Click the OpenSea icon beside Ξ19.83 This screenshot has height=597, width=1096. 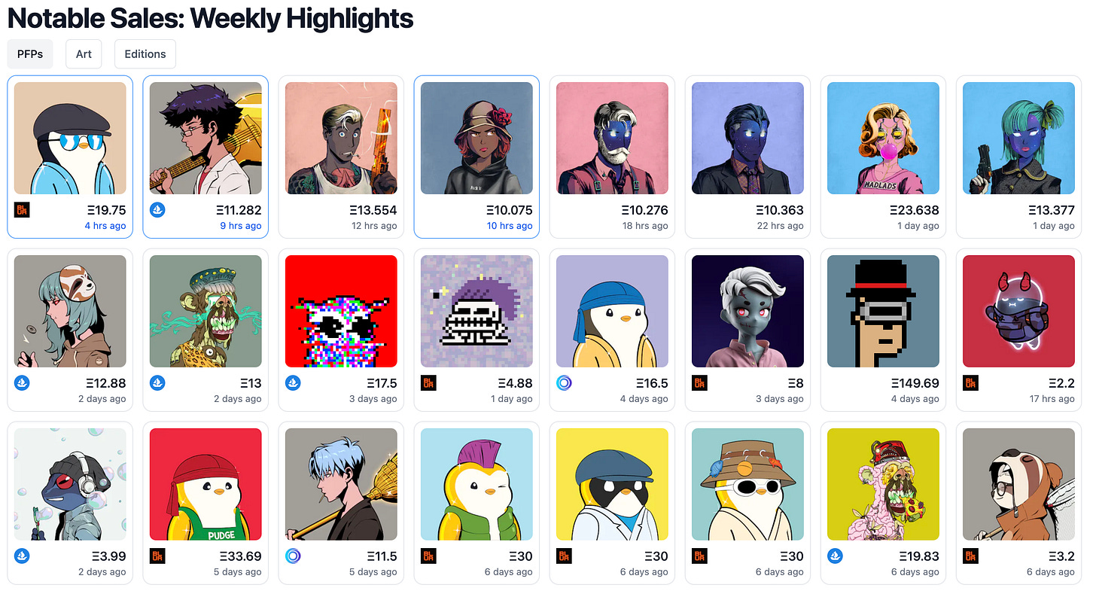click(x=835, y=556)
